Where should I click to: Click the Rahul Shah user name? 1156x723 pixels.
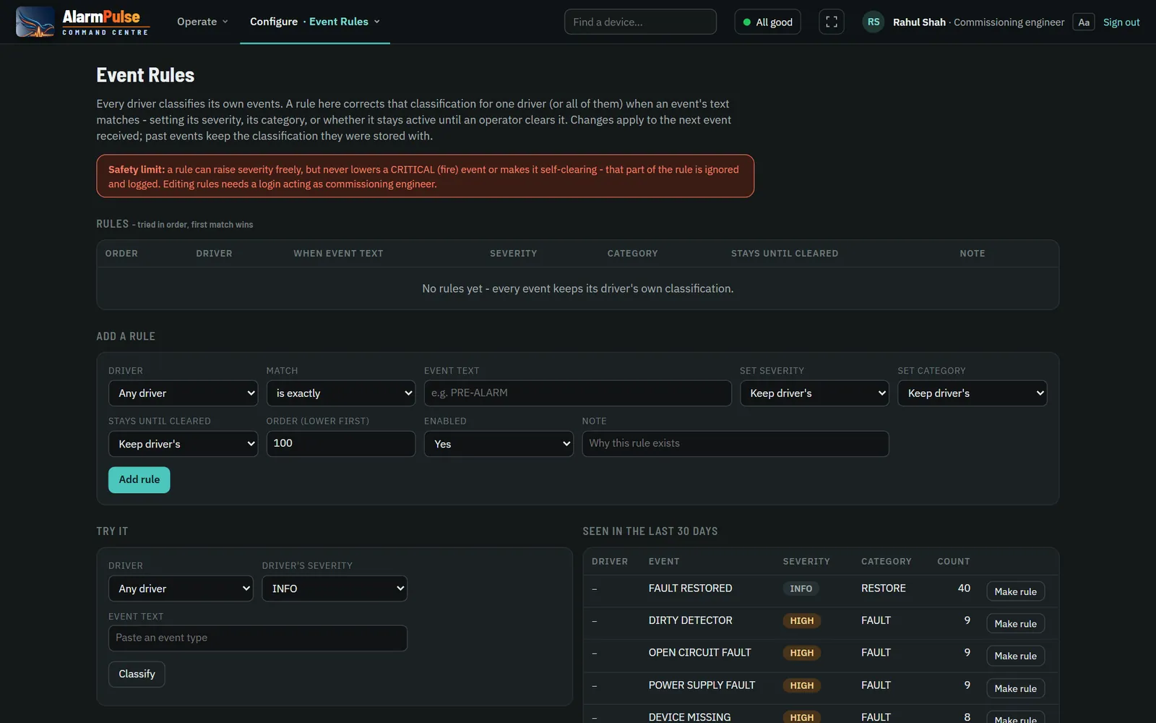click(919, 22)
